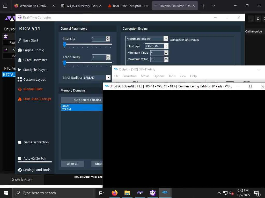Image resolution: width=265 pixels, height=198 pixels.
Task: Click the RTC launcher icon in taskbar
Action: pyautogui.click(x=140, y=193)
